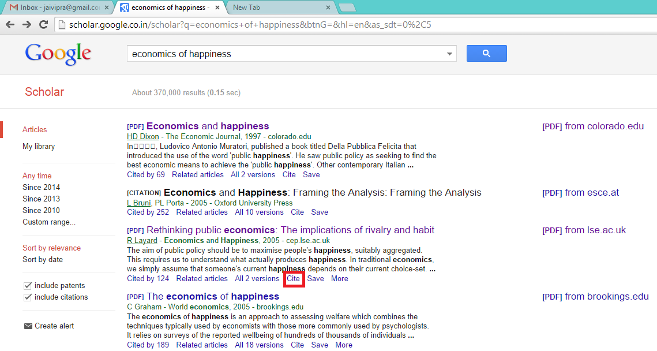This screenshot has width=657, height=351.
Task: Open the search box dropdown arrow
Action: tap(449, 54)
